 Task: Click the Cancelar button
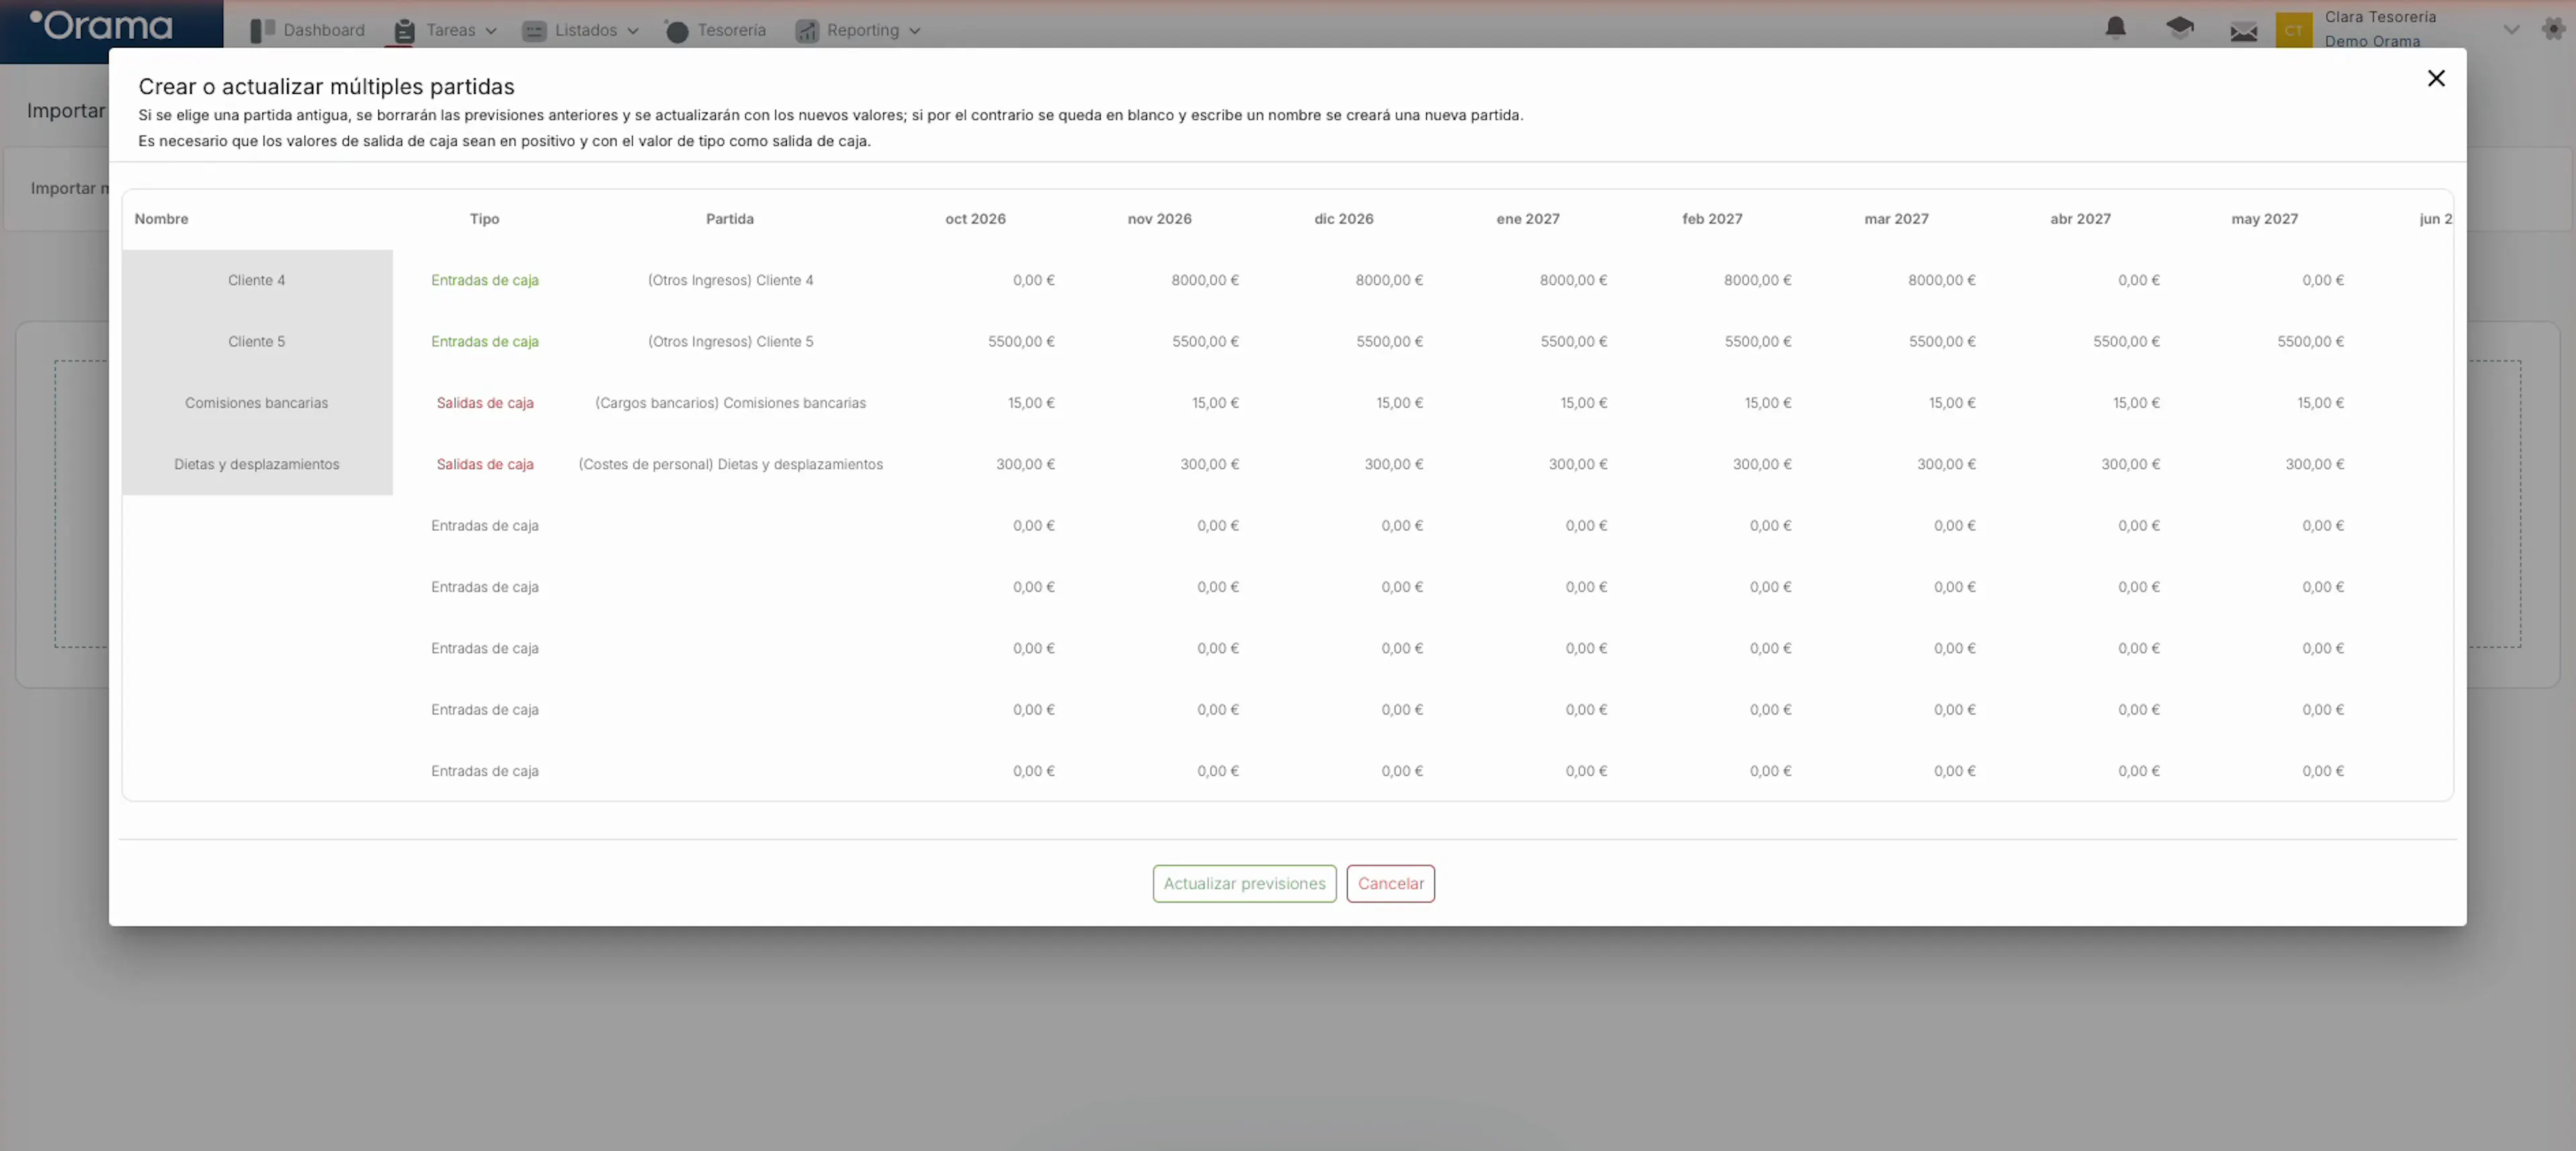pos(1390,884)
